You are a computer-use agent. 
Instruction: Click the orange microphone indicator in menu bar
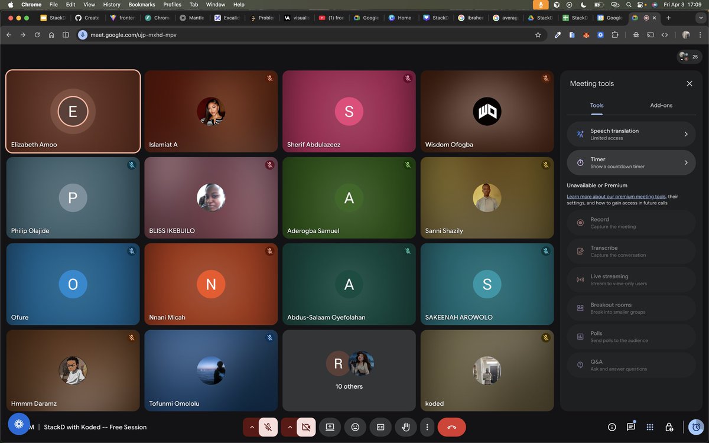point(541,5)
